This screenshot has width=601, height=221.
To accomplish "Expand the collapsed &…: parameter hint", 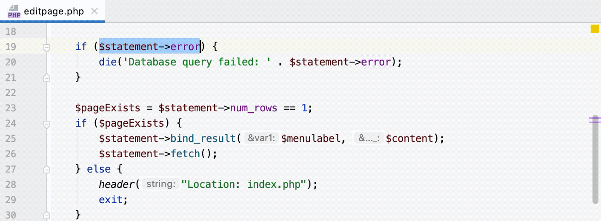I will tap(369, 139).
